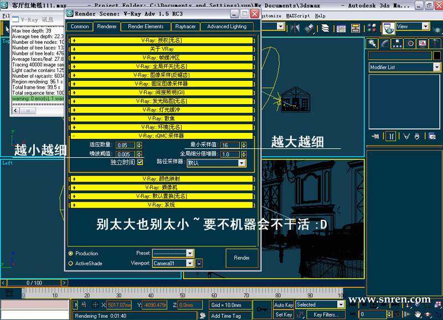The height and width of the screenshot is (320, 443).
Task: Click the large key Set Keys icon
Action: (262, 309)
